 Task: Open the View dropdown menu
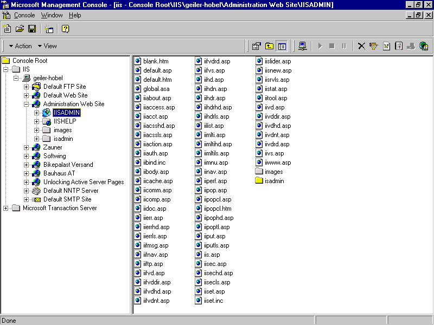(47, 46)
